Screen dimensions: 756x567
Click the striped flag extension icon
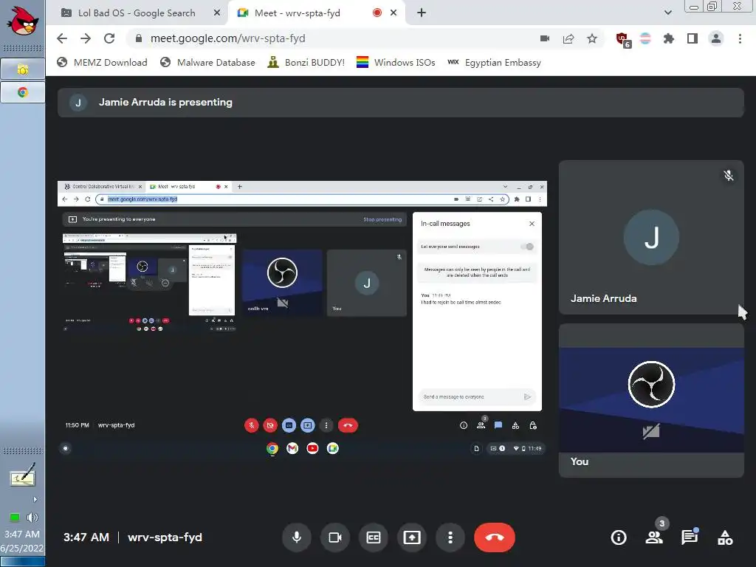pyautogui.click(x=645, y=38)
